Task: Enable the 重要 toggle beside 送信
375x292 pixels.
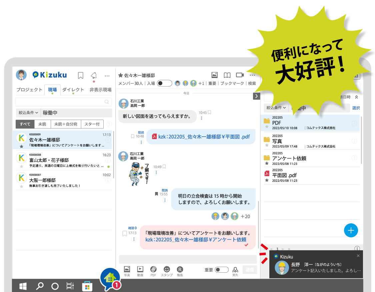Action: pyautogui.click(x=221, y=269)
